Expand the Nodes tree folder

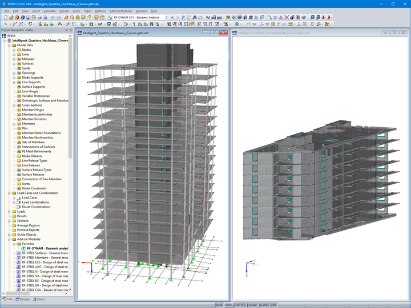(14, 50)
